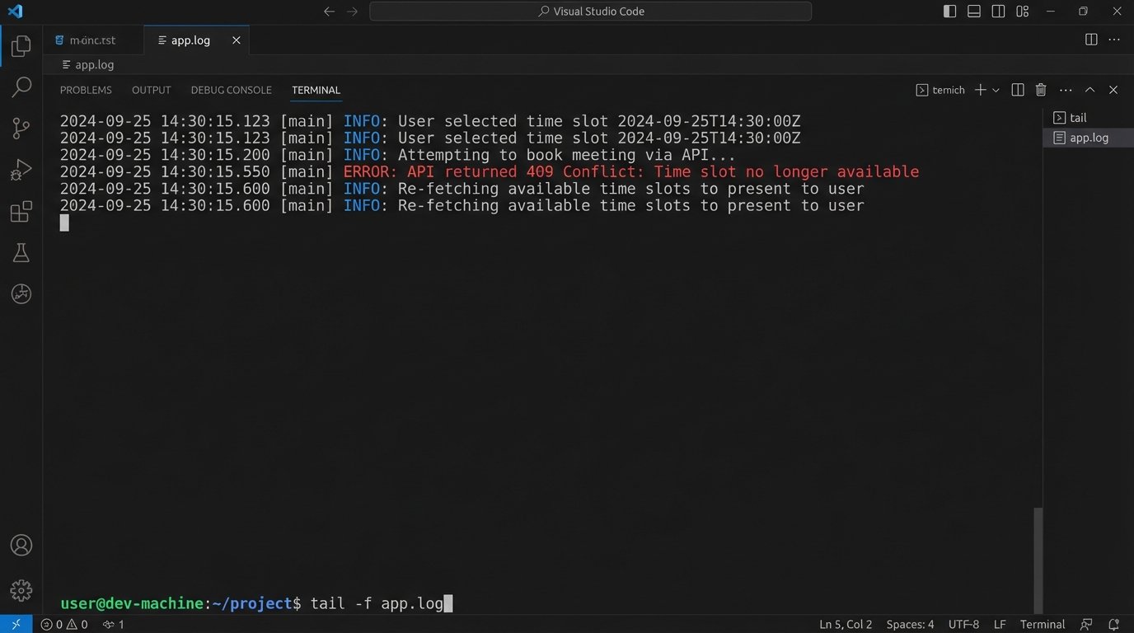Open the Accounts icon above settings
Screen dimensions: 1134x633
pos(21,545)
